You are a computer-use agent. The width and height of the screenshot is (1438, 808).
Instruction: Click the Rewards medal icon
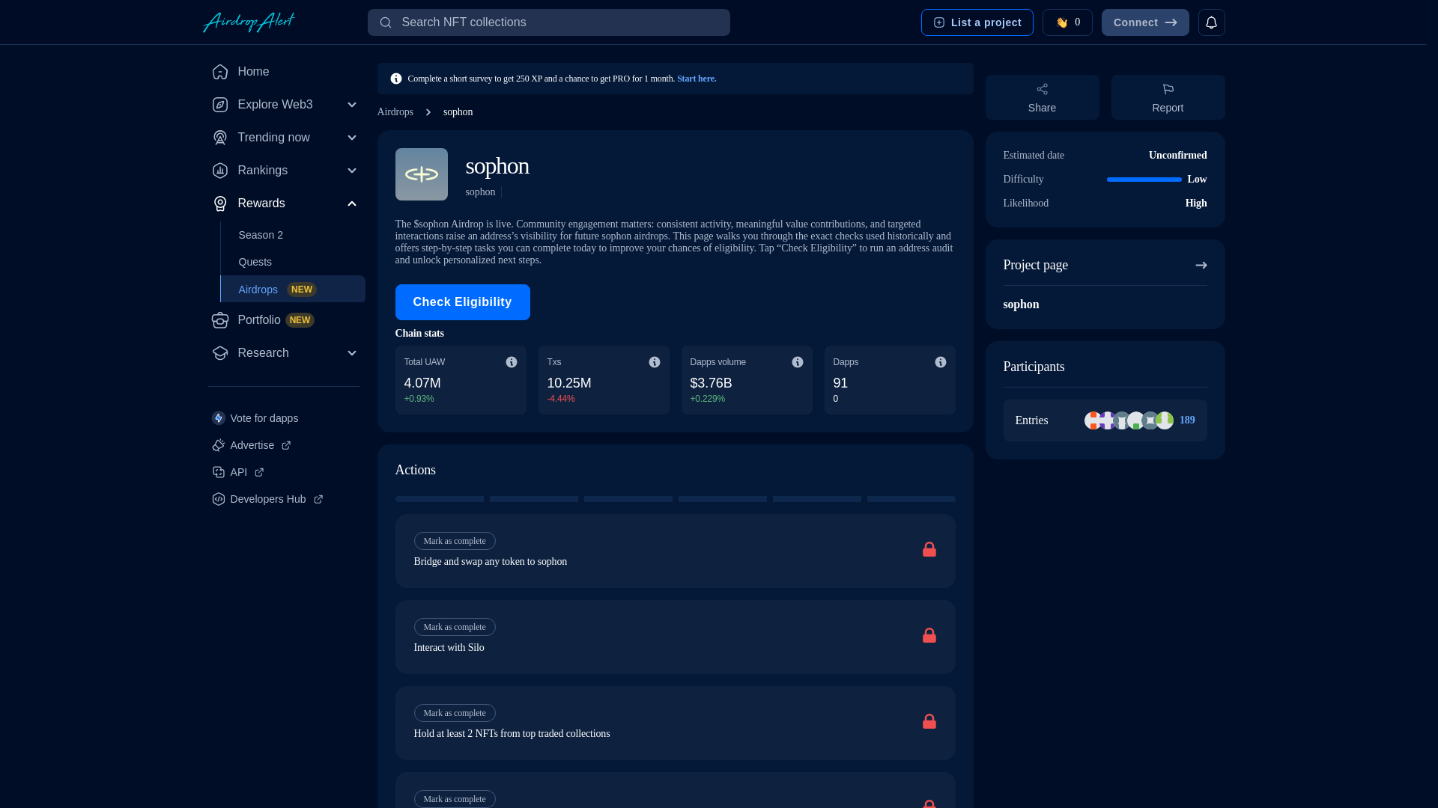(x=219, y=203)
